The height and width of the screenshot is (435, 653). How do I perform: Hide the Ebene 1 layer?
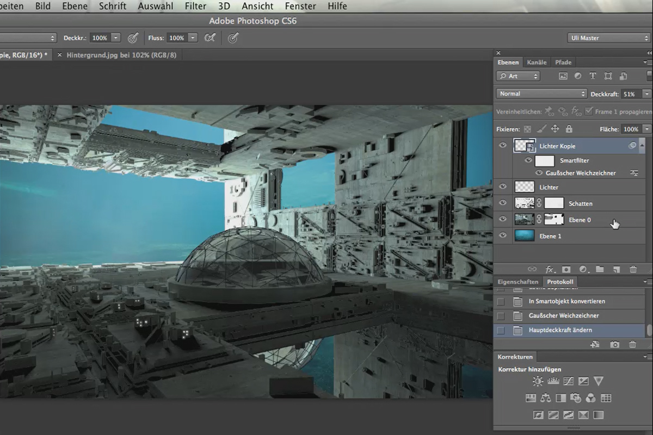click(x=503, y=236)
